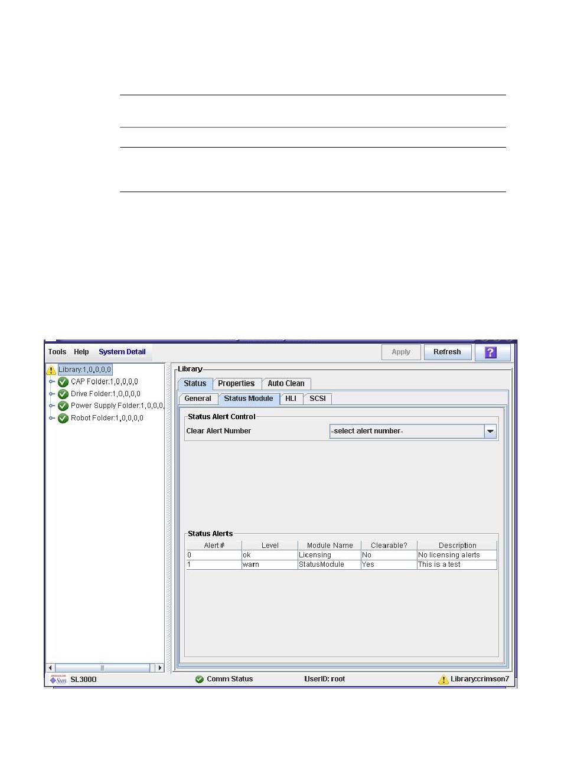Open the Tools menu

click(x=57, y=352)
